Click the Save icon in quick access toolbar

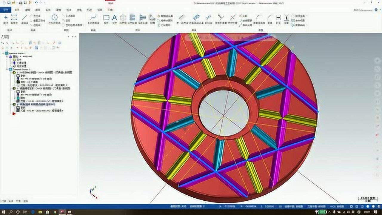9,3
